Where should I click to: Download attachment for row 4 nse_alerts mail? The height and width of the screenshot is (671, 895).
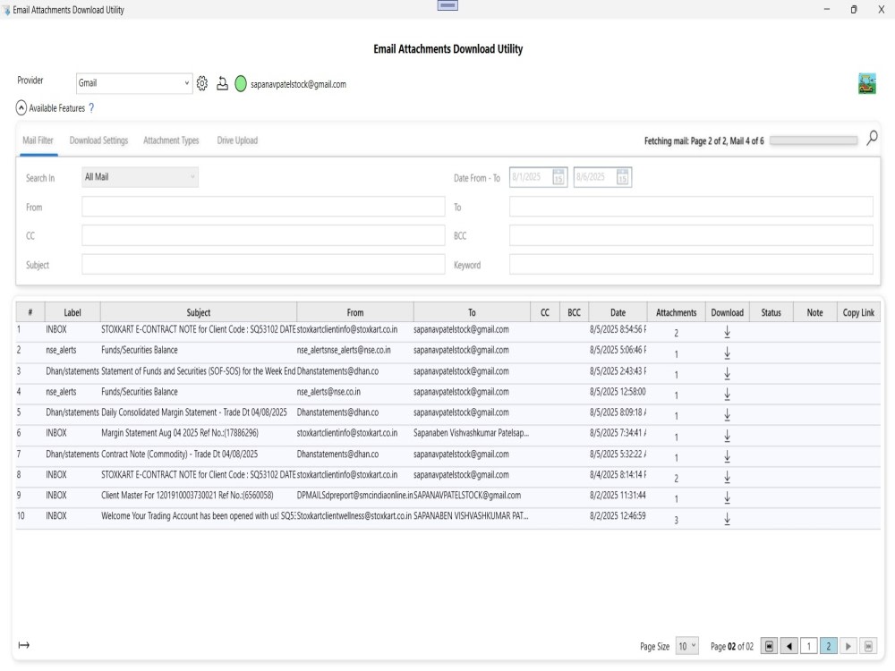click(x=727, y=395)
